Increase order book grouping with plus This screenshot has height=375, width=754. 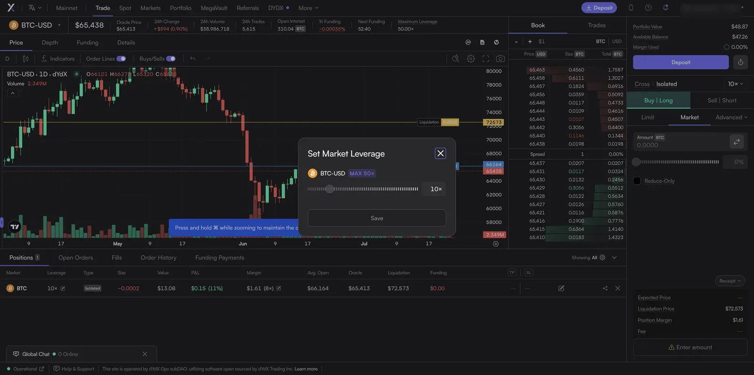click(530, 41)
